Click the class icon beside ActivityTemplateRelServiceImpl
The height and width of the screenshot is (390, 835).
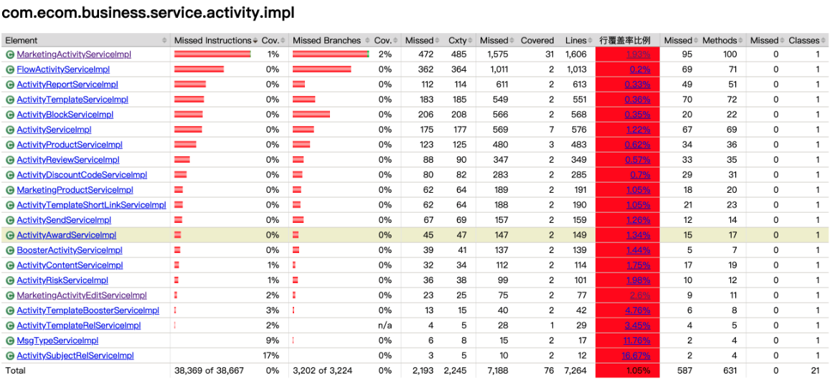click(9, 325)
